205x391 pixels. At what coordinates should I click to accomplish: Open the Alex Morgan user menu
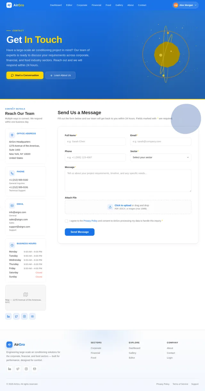[185, 5]
